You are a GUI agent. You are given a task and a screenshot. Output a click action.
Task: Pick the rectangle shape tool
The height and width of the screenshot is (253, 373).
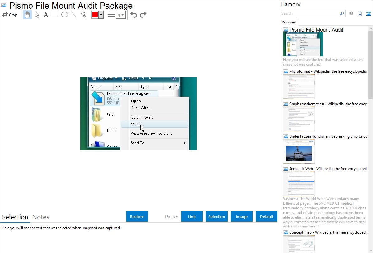pyautogui.click(x=55, y=15)
